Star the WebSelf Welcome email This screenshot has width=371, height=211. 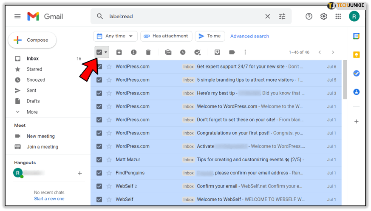click(109, 200)
